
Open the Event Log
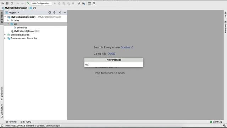[216, 122]
